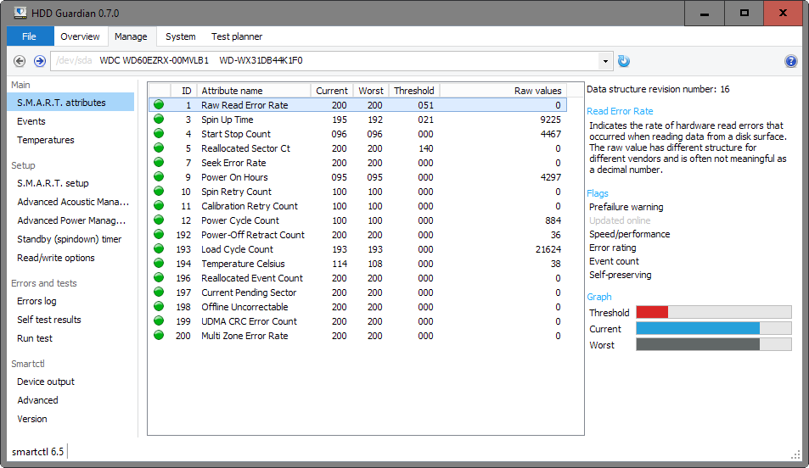Click raw value 21624 for Load Cycle Count
Screen dimensions: 809x468
[548, 249]
